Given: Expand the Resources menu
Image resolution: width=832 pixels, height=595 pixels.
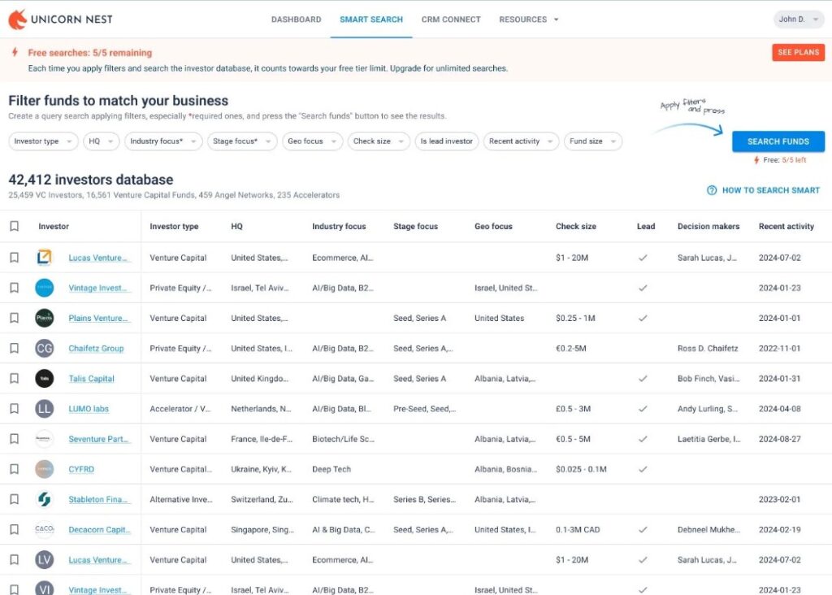Looking at the screenshot, I should pos(528,20).
